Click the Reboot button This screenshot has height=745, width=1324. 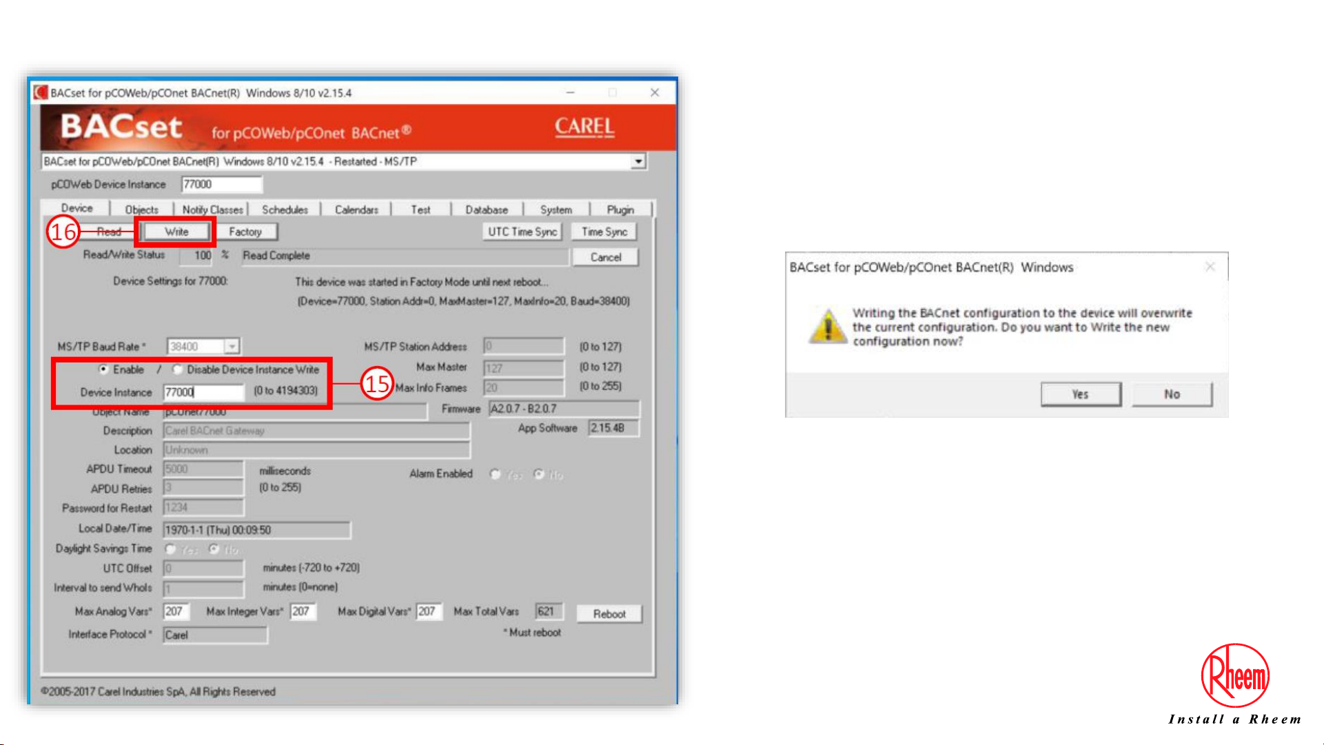point(609,613)
